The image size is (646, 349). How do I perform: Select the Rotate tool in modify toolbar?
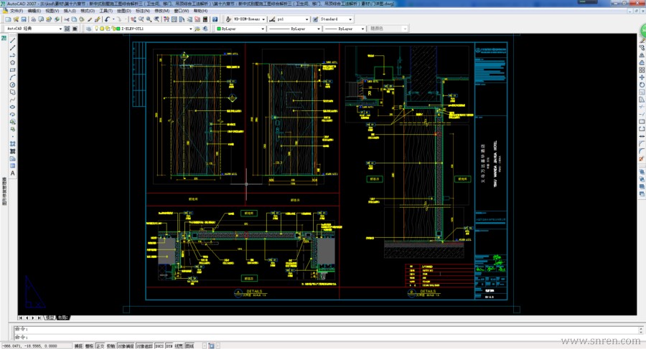click(642, 85)
